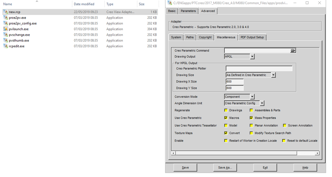Click the new.rcp file icon
This screenshot has height=177, width=332.
pyautogui.click(x=5, y=12)
